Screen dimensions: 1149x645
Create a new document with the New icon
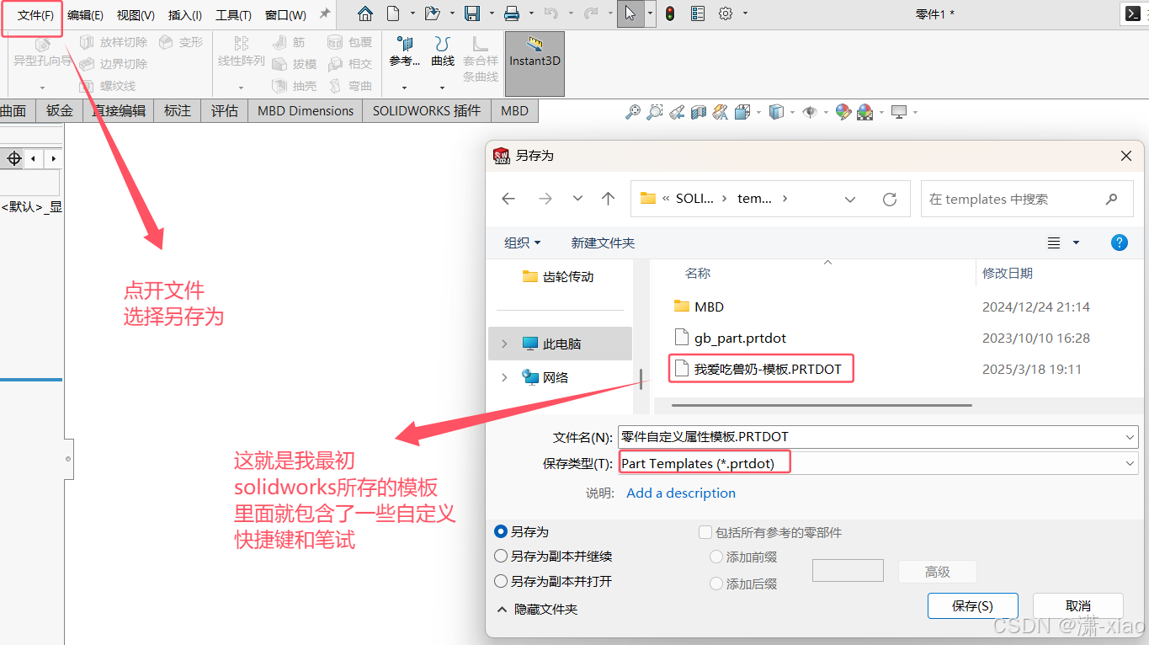point(393,13)
